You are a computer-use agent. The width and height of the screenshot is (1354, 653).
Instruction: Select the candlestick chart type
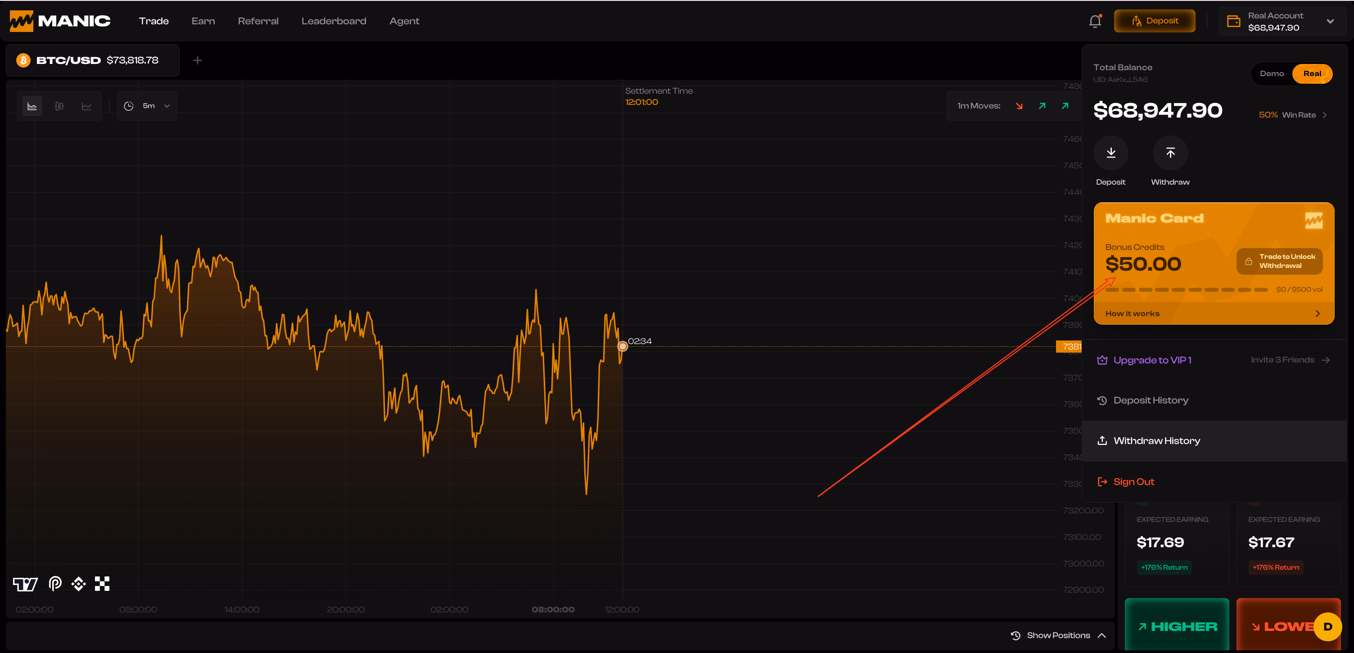coord(59,106)
